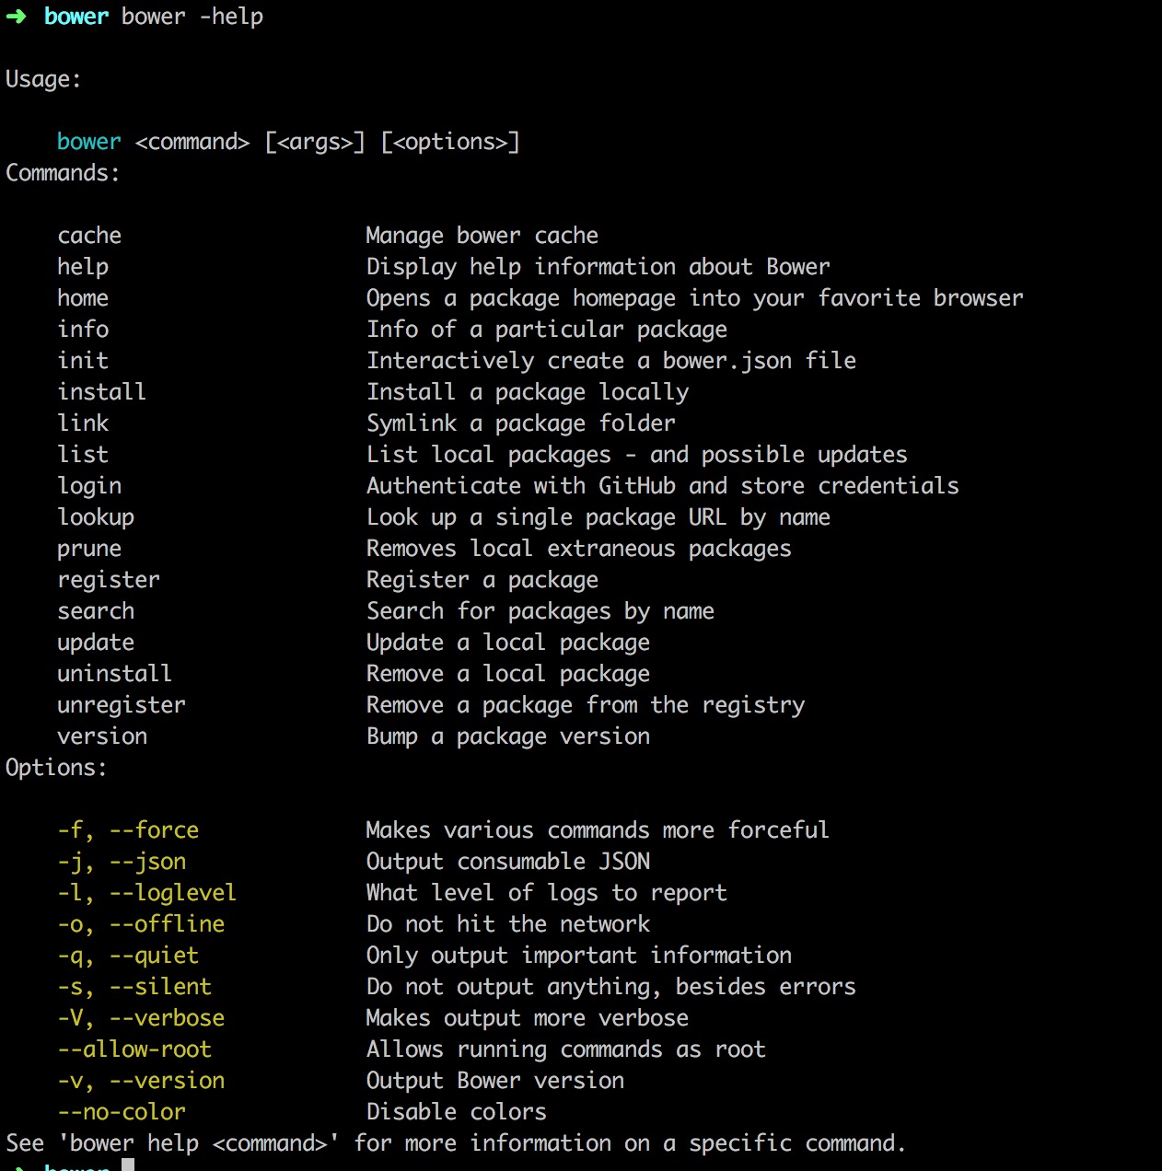This screenshot has height=1171, width=1162.
Task: Select 'Info of a particular package'
Action: click(x=547, y=330)
